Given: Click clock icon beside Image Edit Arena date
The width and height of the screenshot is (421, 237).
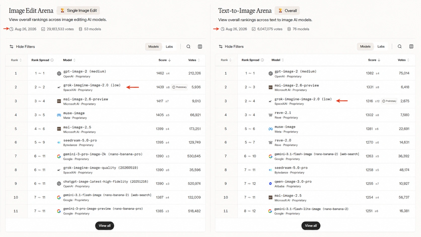Looking at the screenshot, I should 12,29.
